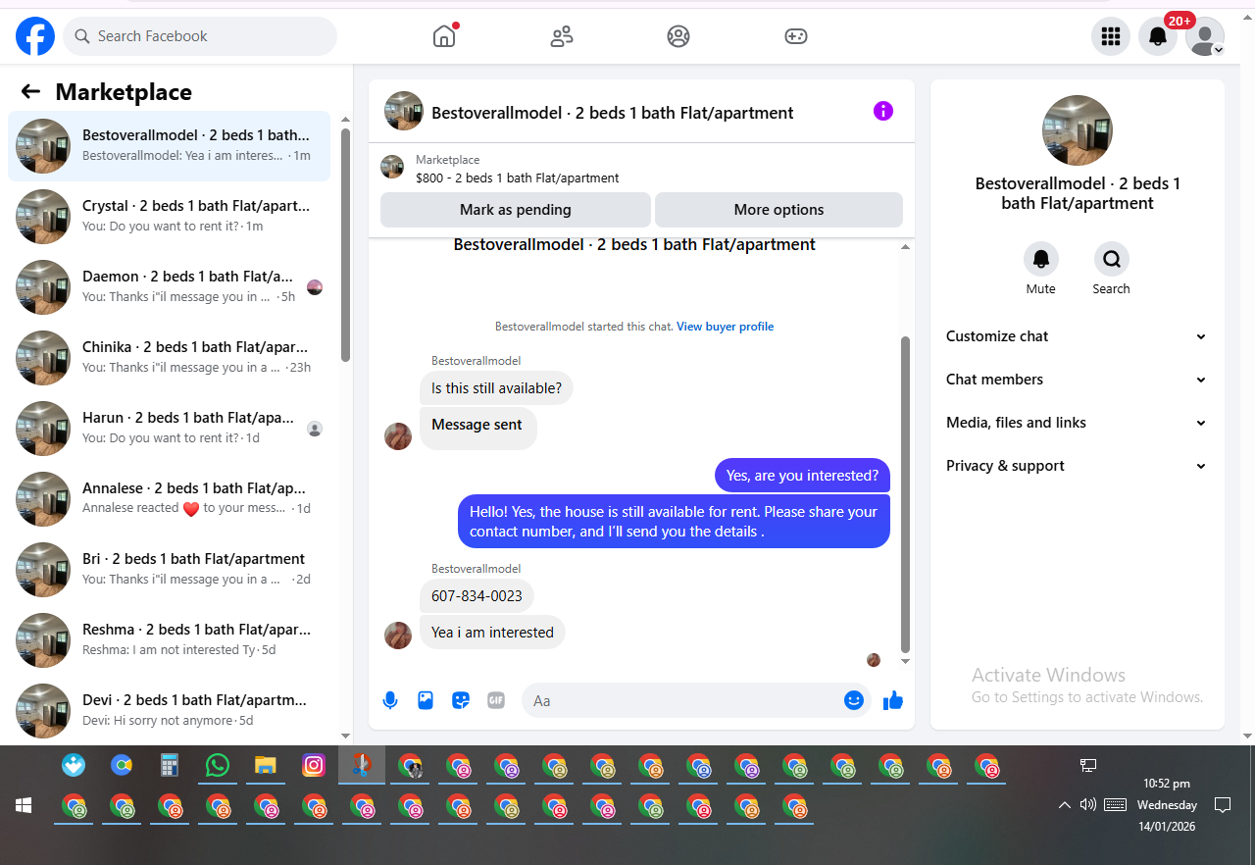The image size is (1255, 865).
Task: Click the 607-834-0023 message bubble
Action: coord(477,596)
